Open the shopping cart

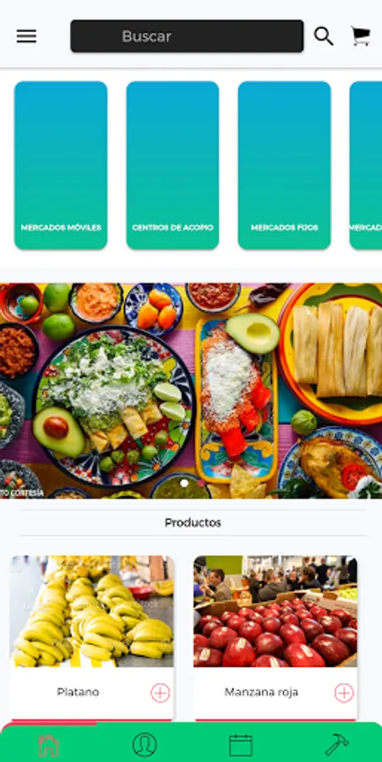(361, 36)
